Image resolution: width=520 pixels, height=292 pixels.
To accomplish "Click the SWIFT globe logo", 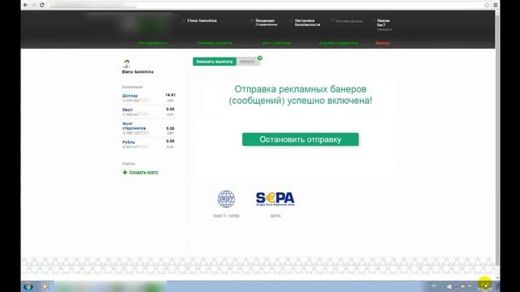I will (x=226, y=199).
